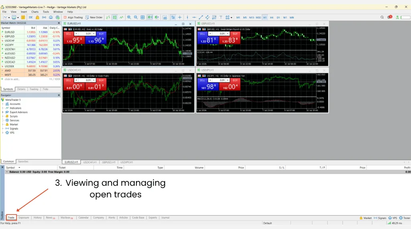This screenshot has width=411, height=229.
Task: Select the horizontal line drawing tool
Action: [x=194, y=18]
